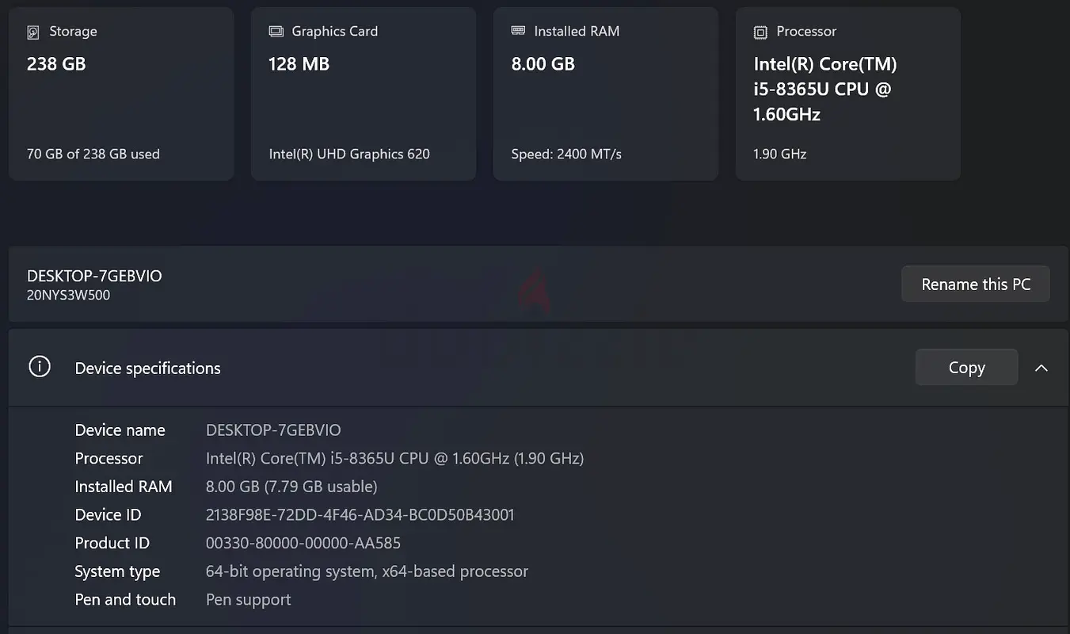This screenshot has width=1070, height=634.
Task: Click the Processor chip icon
Action: (760, 32)
